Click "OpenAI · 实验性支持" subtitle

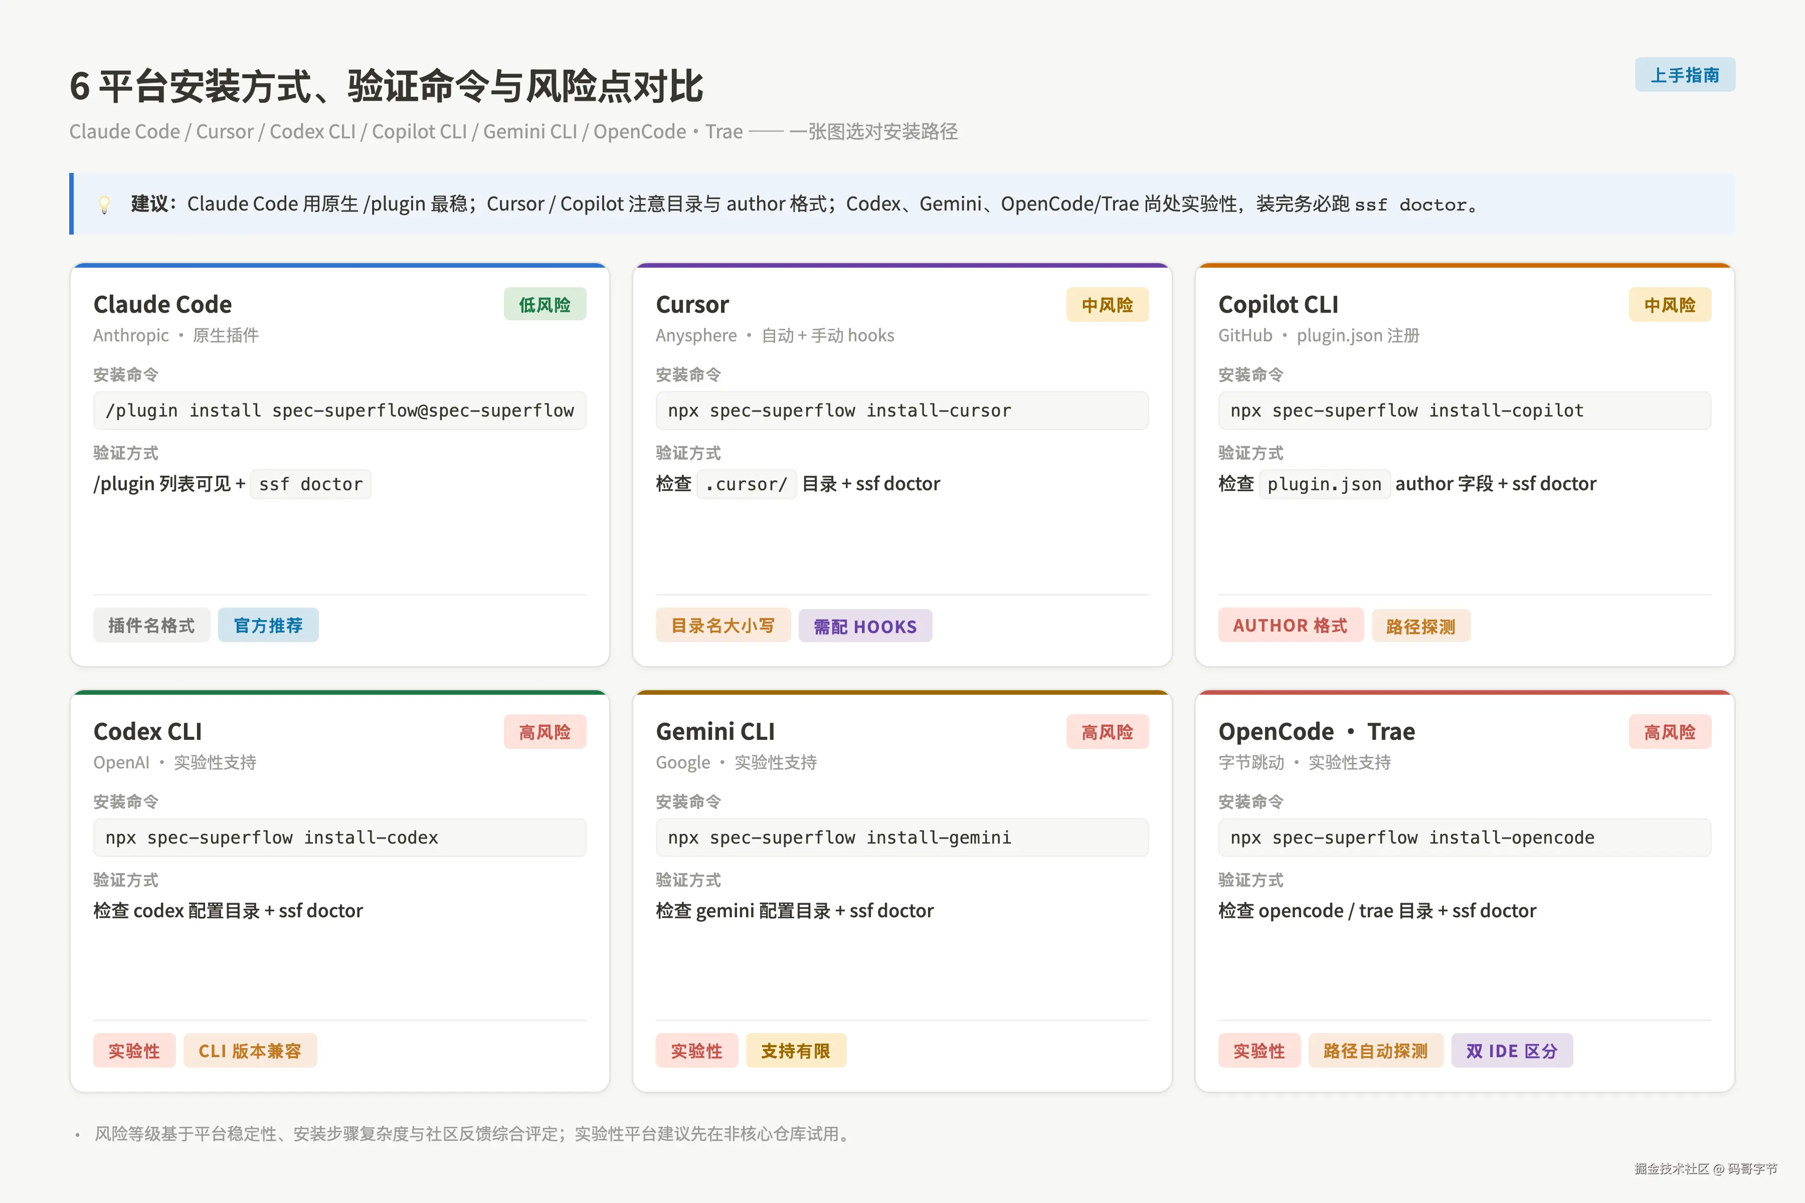[175, 762]
